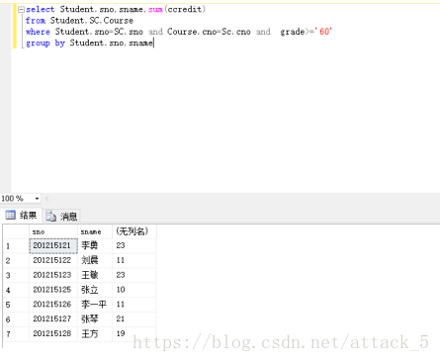Select entire row 1 via row header

click(16, 246)
